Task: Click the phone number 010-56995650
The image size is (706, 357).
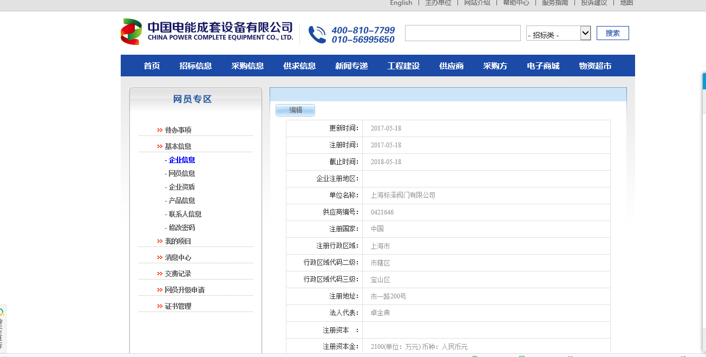Action: 363,40
